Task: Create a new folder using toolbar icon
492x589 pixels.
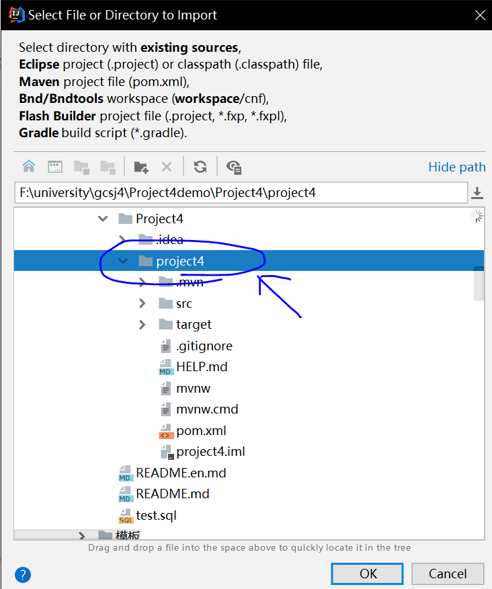Action: (141, 167)
